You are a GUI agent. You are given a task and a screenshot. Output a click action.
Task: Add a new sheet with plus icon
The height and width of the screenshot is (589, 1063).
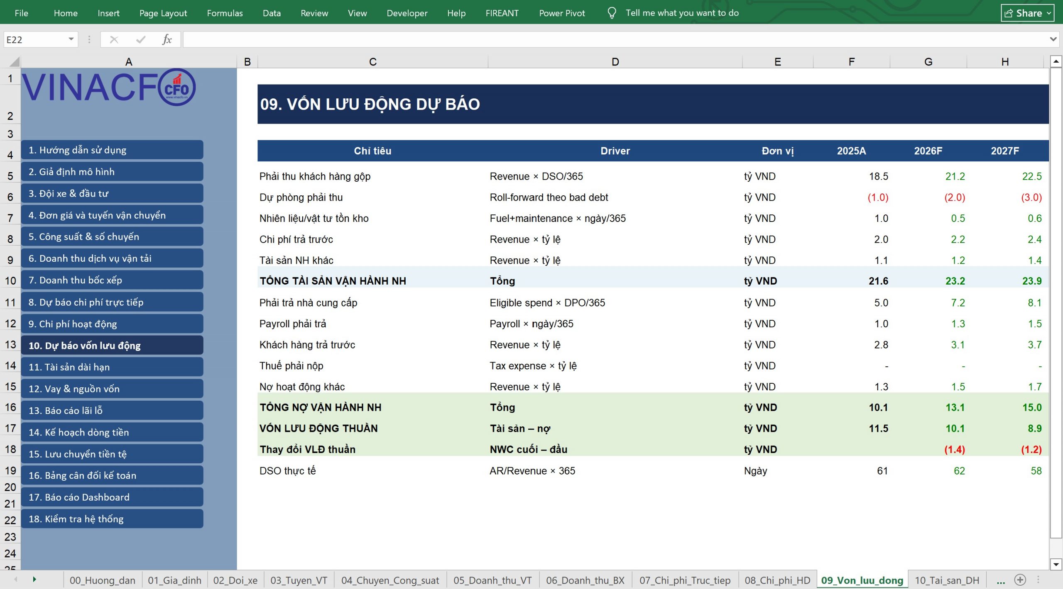point(1020,579)
